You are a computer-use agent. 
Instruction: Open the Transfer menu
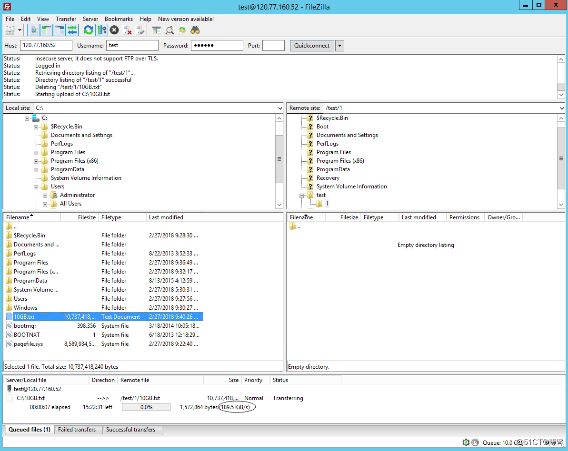click(66, 19)
